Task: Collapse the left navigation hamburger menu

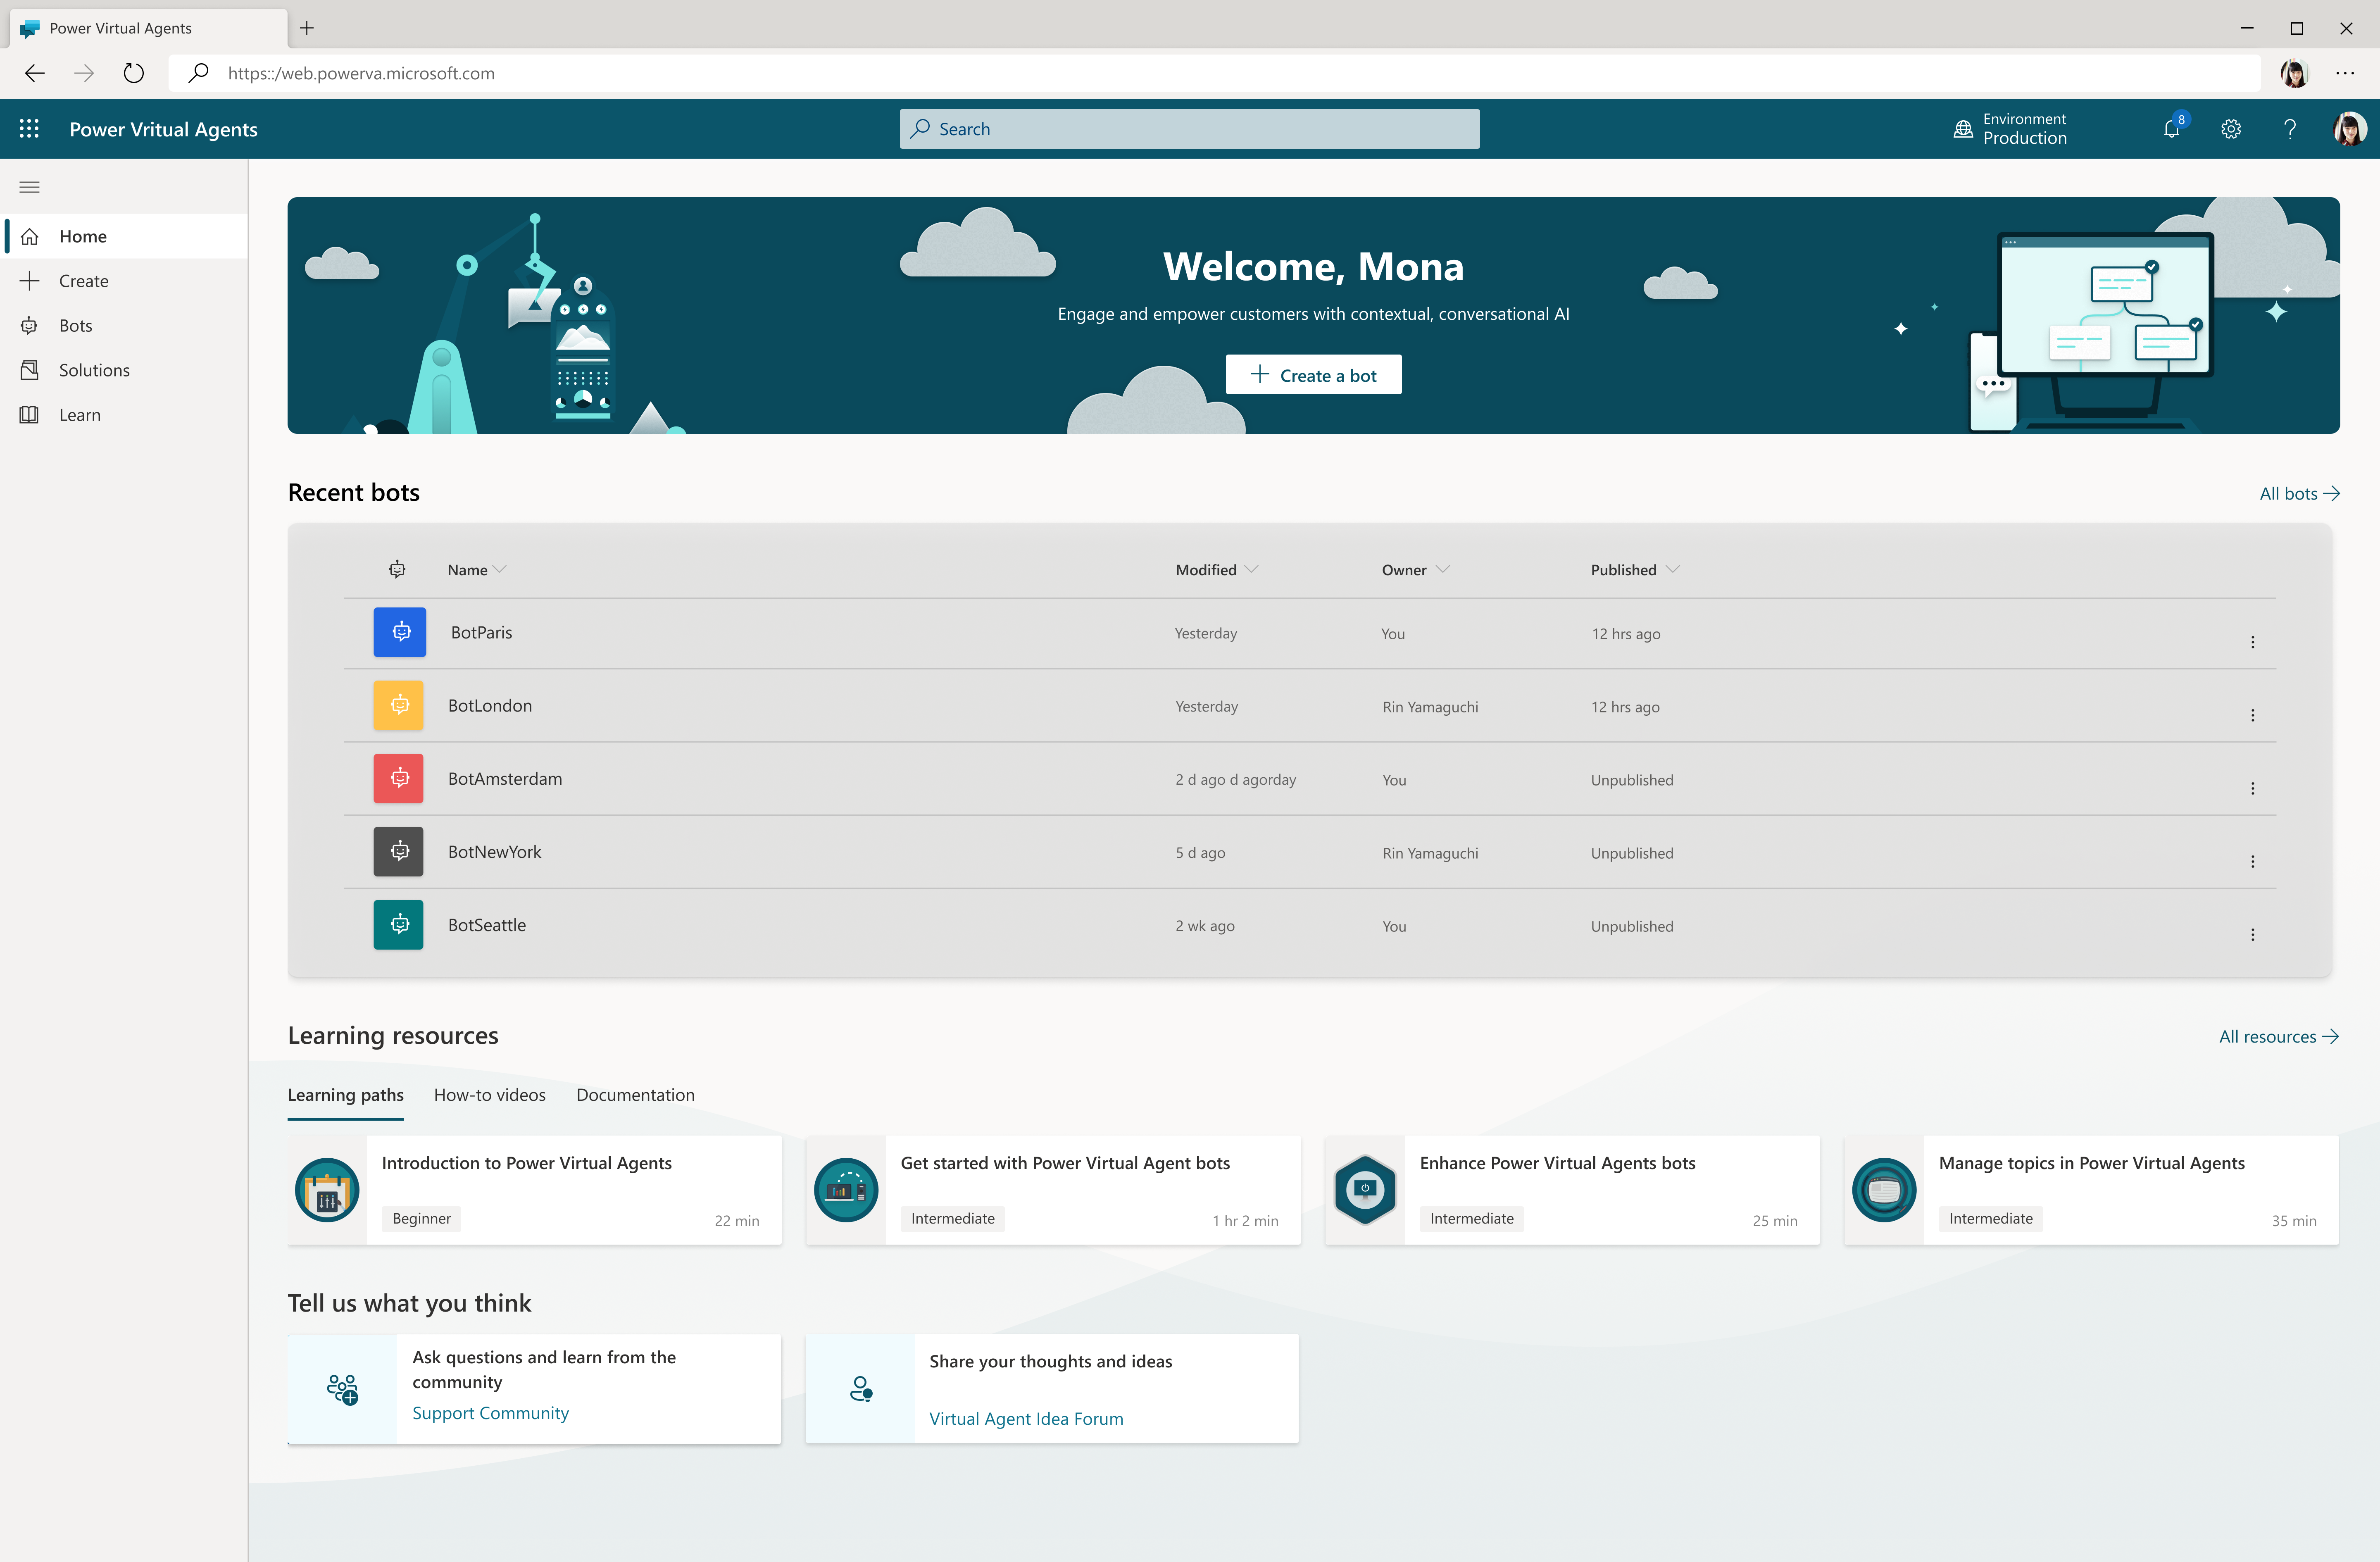Action: click(29, 187)
